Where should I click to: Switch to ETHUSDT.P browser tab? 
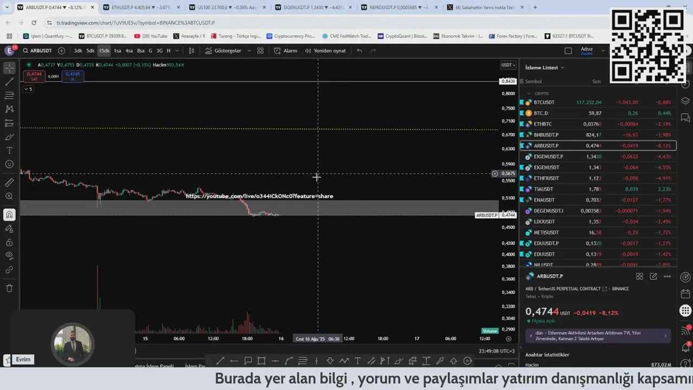point(141,8)
